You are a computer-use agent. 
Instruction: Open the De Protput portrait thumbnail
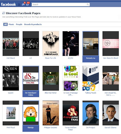[x=91, y=113]
